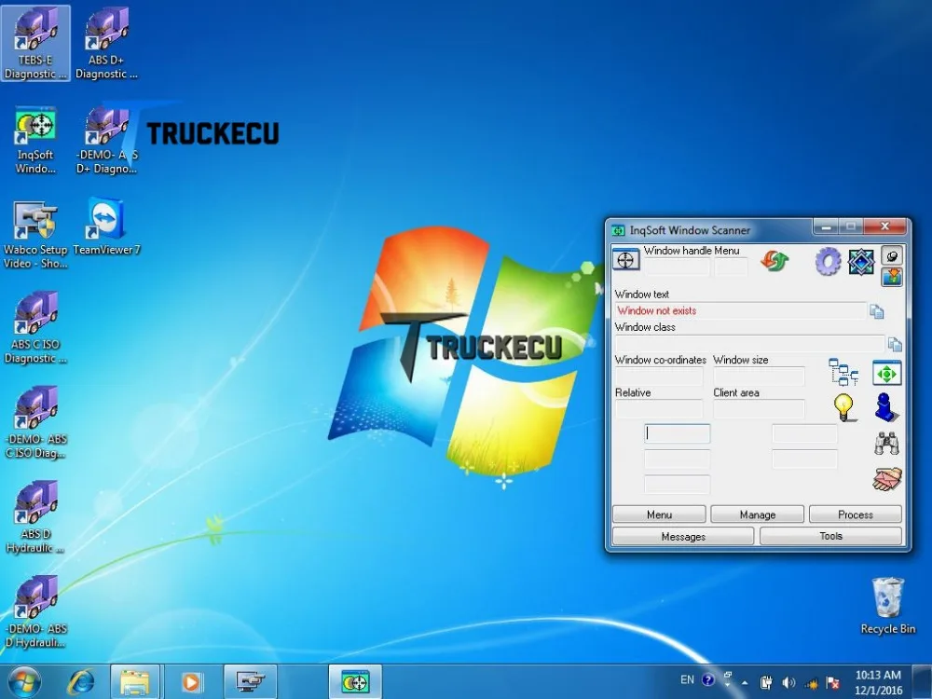The width and height of the screenshot is (932, 699).
Task: Click the Window handle field
Action: 677,267
